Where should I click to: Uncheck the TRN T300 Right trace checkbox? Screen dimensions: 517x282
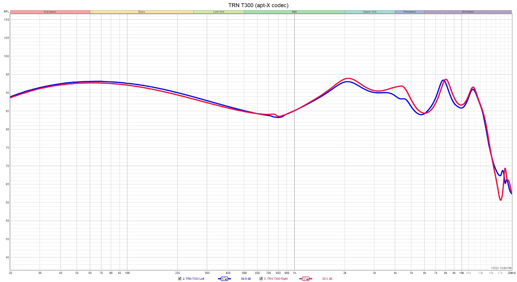pyautogui.click(x=261, y=278)
